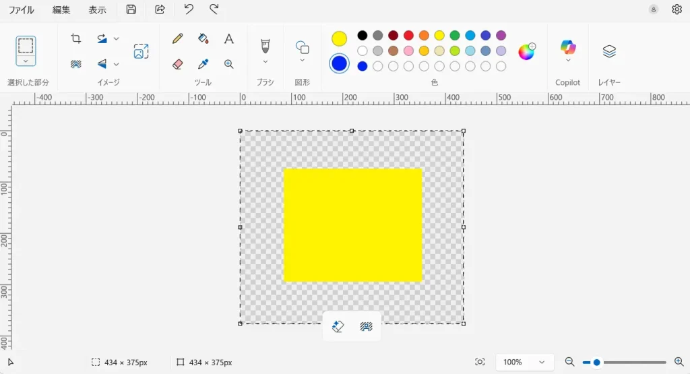Viewport: 690px width, 374px height.
Task: Select the Magnifier zoom tool
Action: coord(229,64)
